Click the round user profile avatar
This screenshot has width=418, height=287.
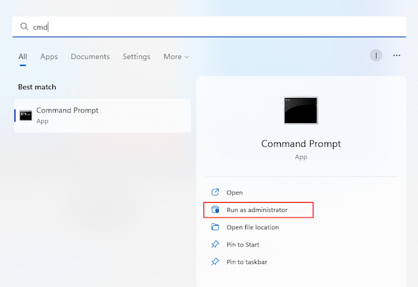pyautogui.click(x=376, y=56)
